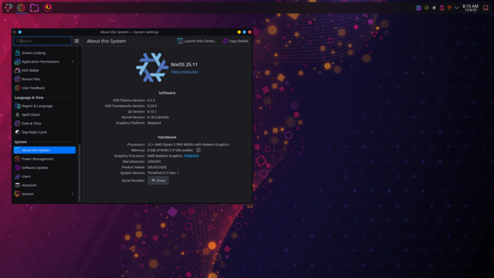Expand the Session submenu chevron

coord(73,194)
